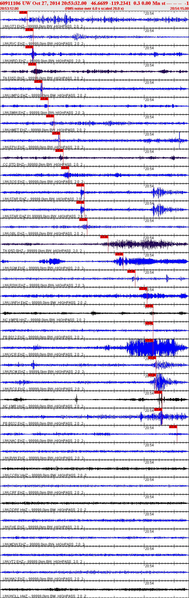
Task: Select the 'UW.WA2 EHZ' station label
Action: [14, 579]
